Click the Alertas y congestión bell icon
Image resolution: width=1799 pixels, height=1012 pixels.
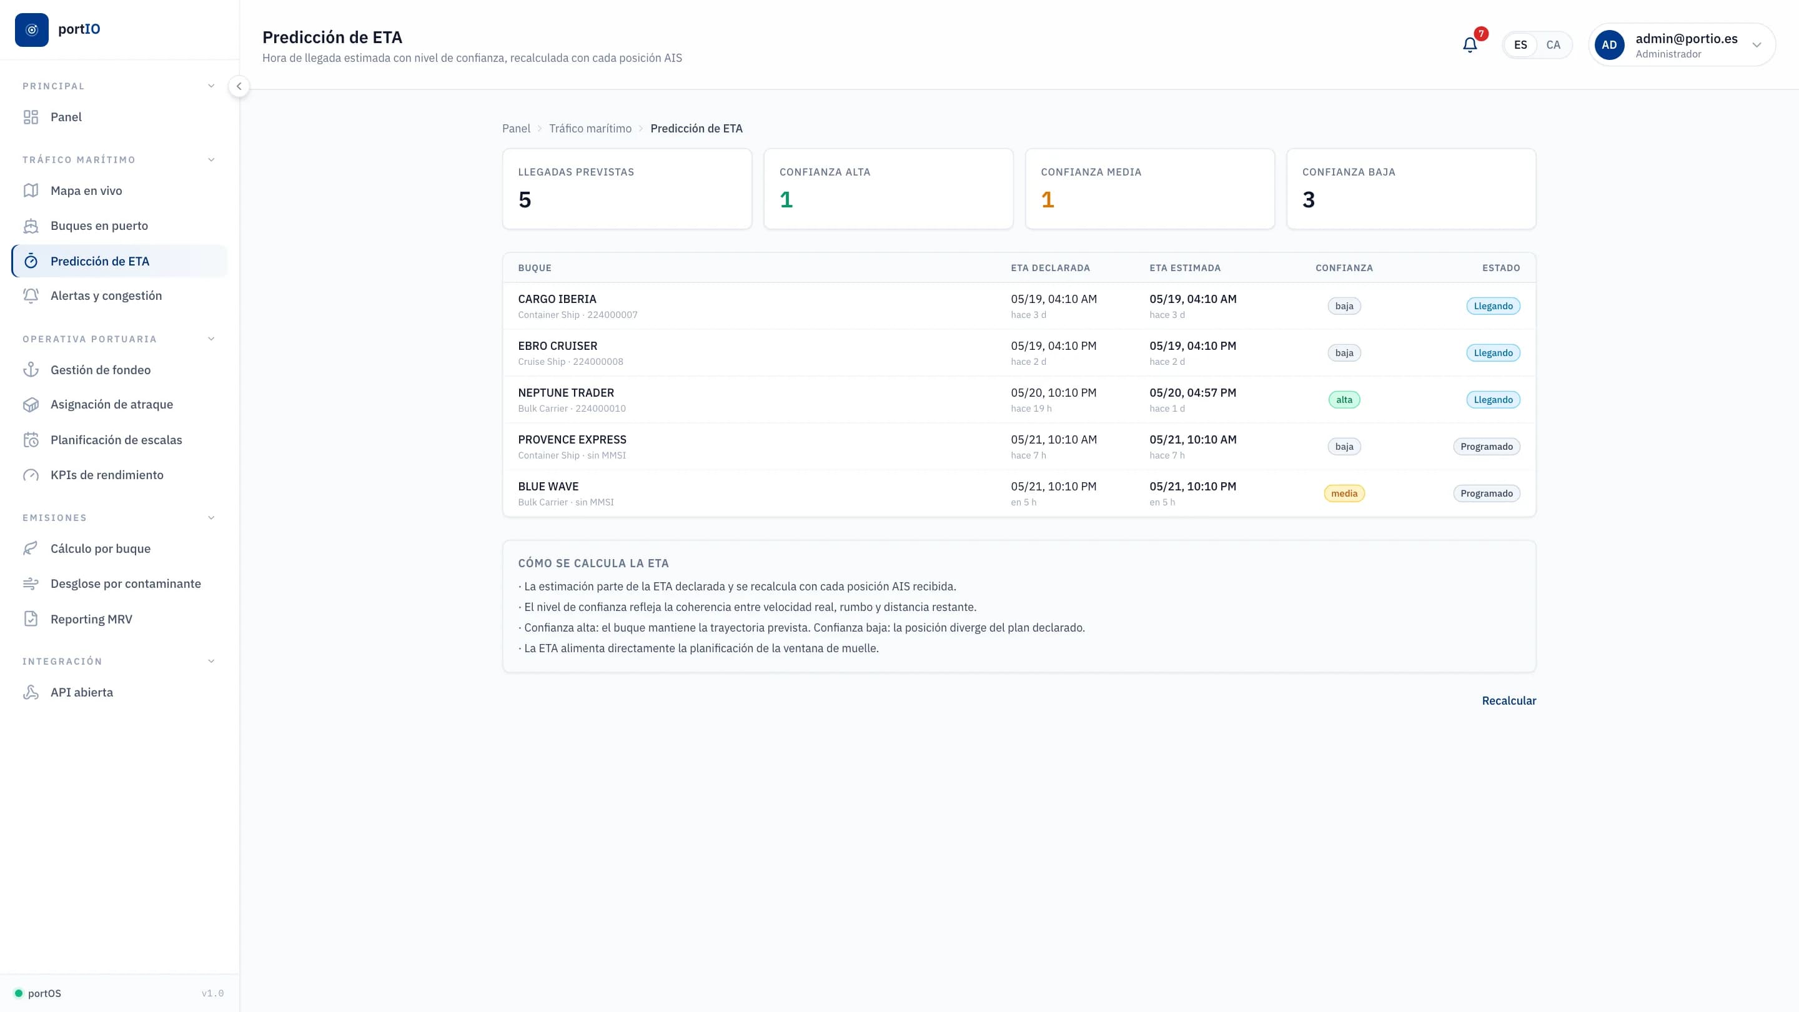31,295
